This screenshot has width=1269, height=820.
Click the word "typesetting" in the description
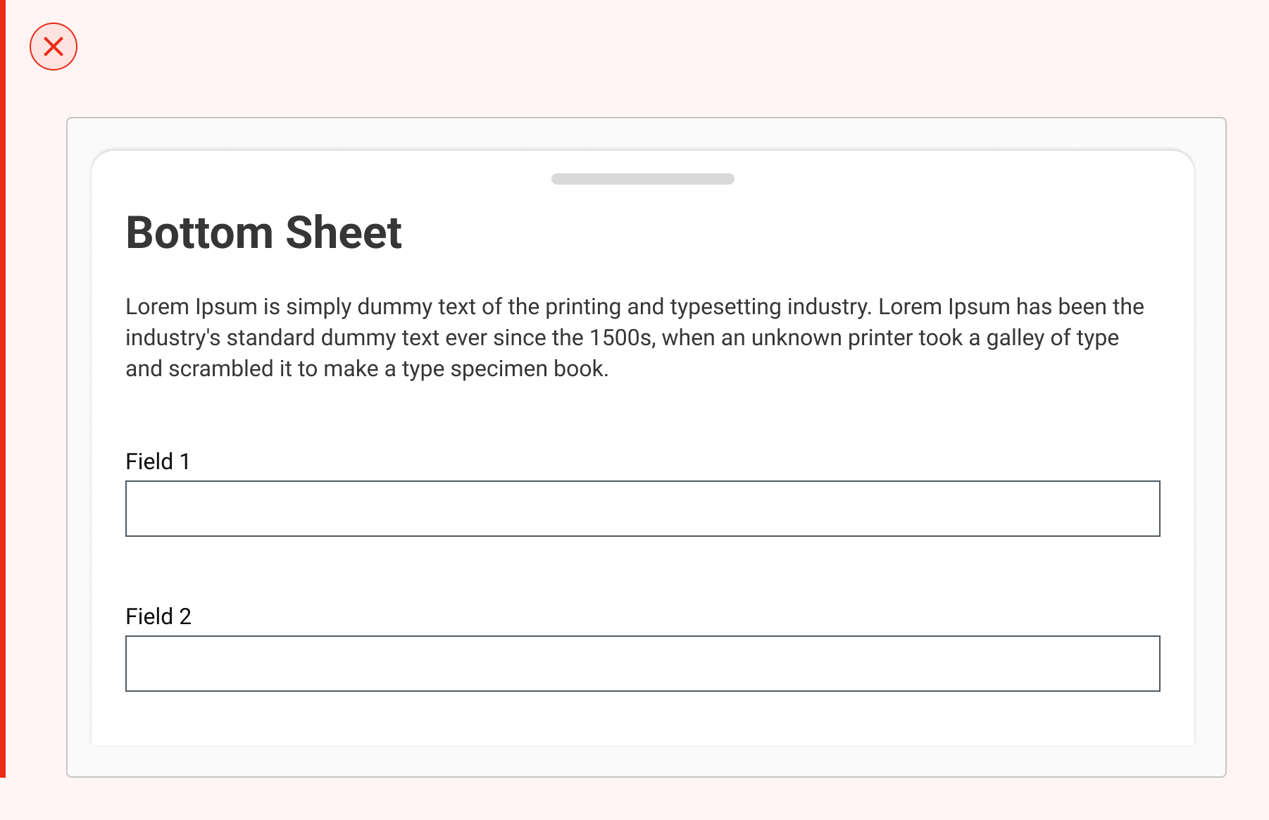(x=725, y=307)
